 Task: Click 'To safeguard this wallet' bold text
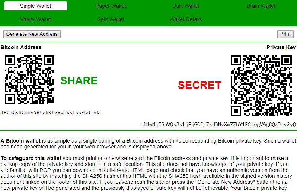pos(31,158)
